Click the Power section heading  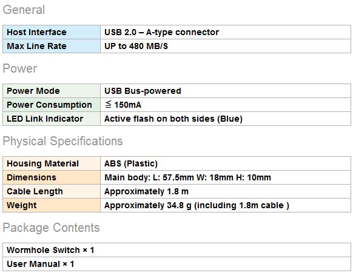[20, 68]
